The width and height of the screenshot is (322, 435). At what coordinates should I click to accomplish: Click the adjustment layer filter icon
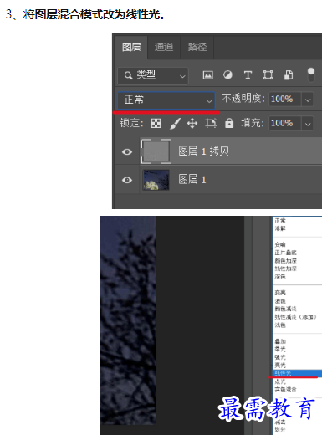[x=227, y=75]
